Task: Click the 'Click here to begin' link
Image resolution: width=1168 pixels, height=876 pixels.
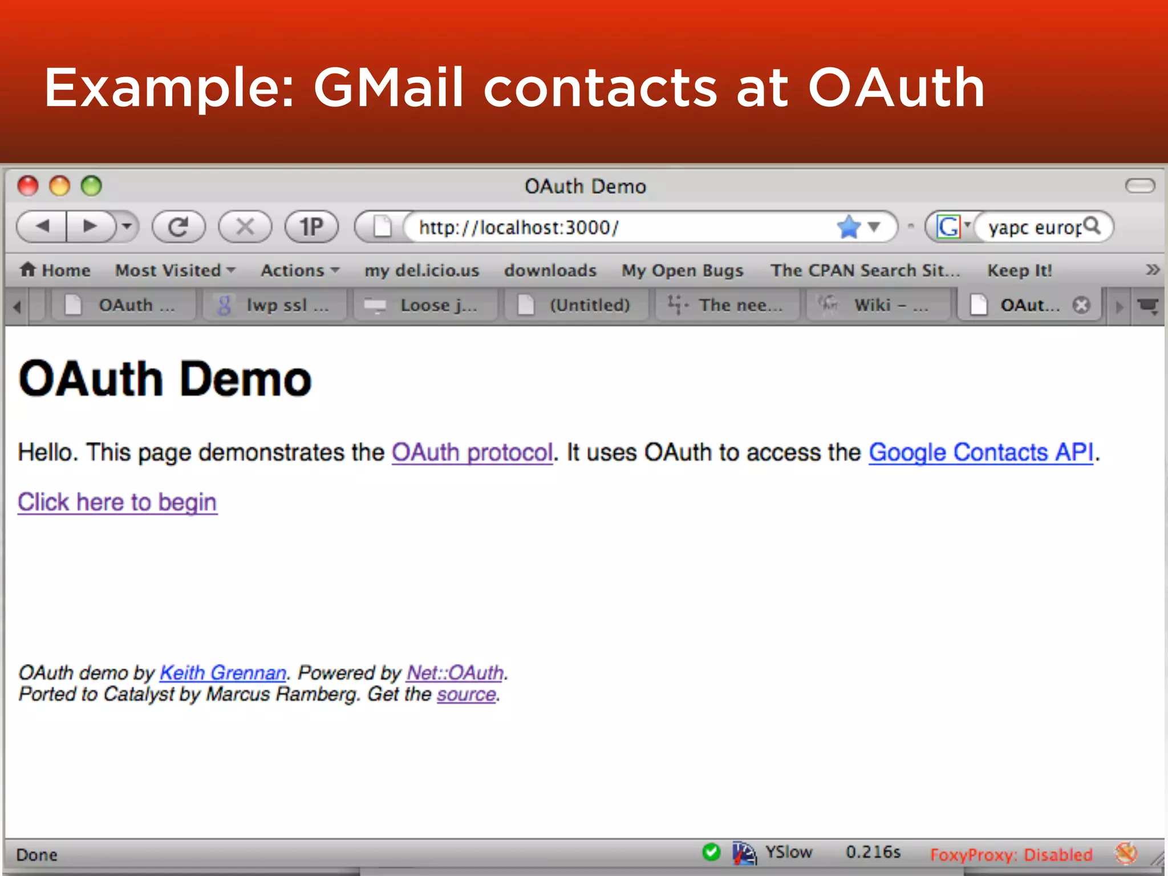Action: (117, 502)
